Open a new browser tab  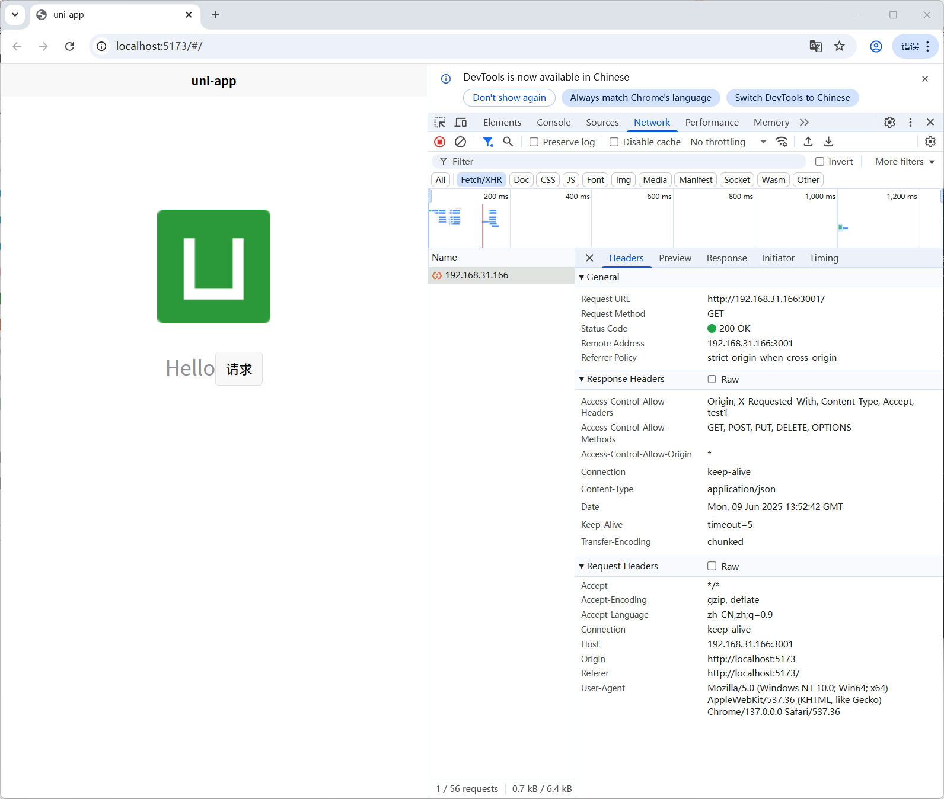[215, 15]
